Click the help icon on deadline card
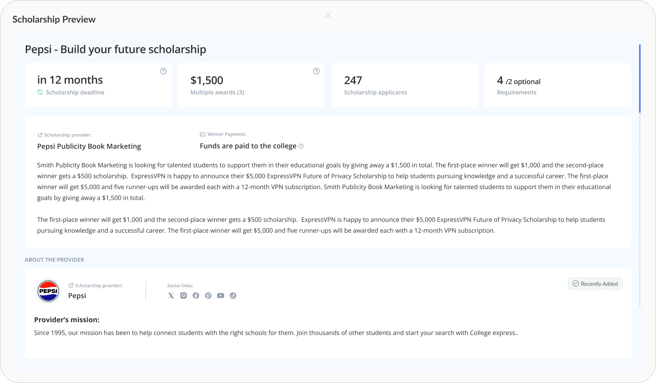Viewport: 656px width, 383px height. tap(163, 71)
